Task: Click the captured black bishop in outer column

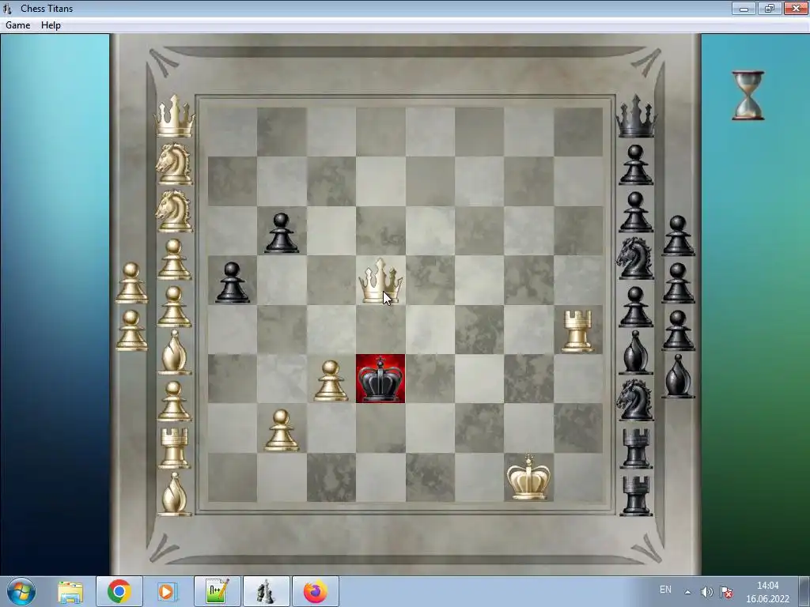Action: pos(678,375)
